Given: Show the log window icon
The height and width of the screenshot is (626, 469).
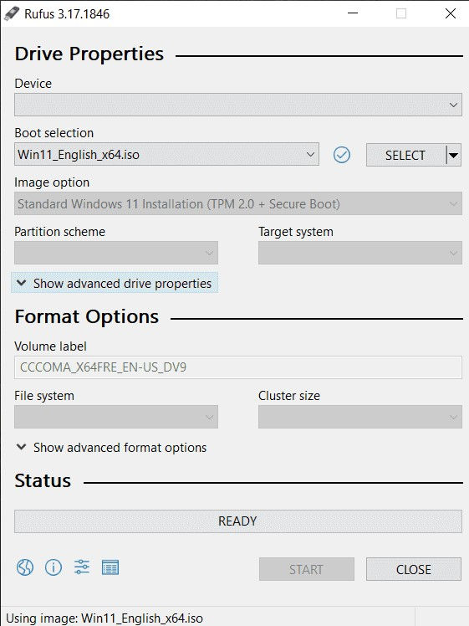Looking at the screenshot, I should [x=110, y=567].
